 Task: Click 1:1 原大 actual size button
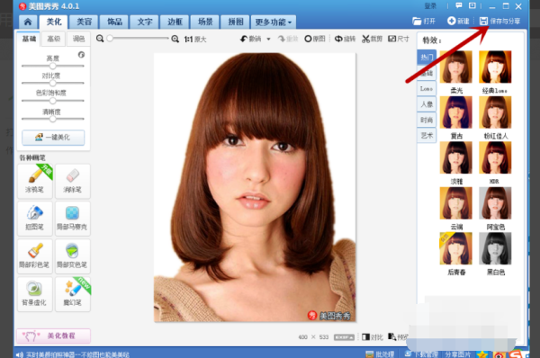click(x=195, y=40)
